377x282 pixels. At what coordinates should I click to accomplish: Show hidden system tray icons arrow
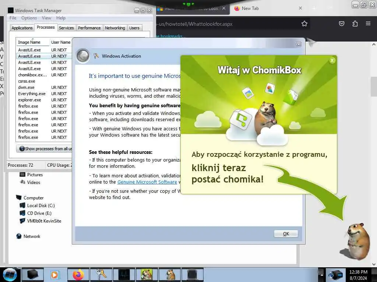tap(321, 275)
